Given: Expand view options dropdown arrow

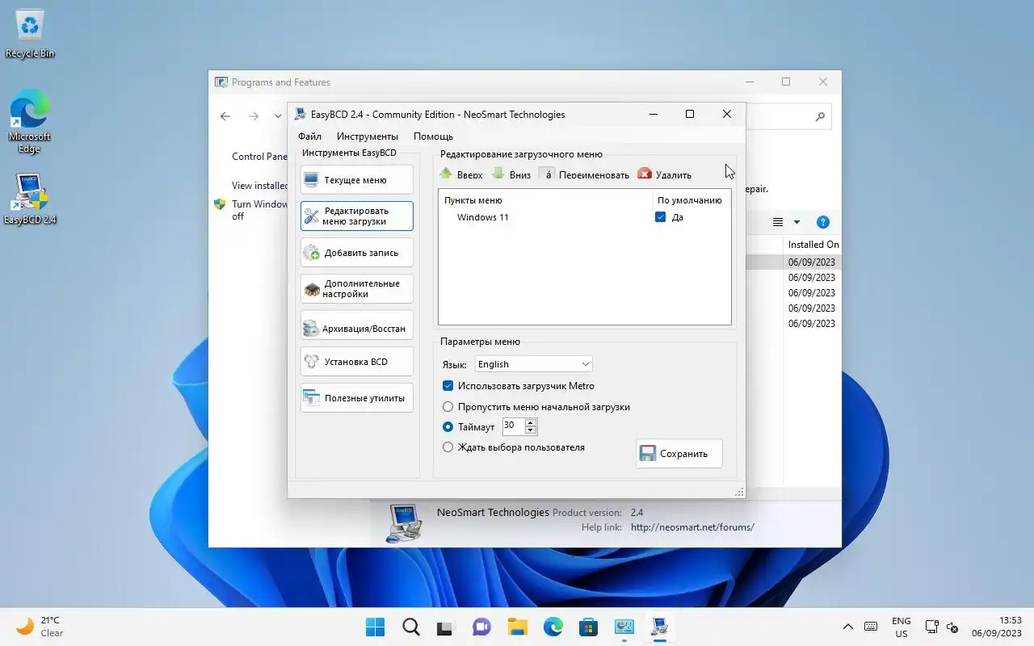Looking at the screenshot, I should 797,222.
